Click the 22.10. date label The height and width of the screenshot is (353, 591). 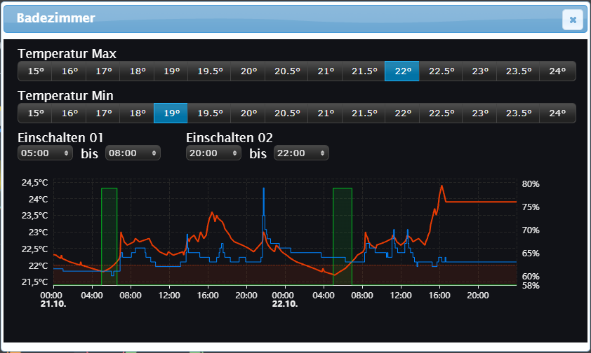point(285,304)
